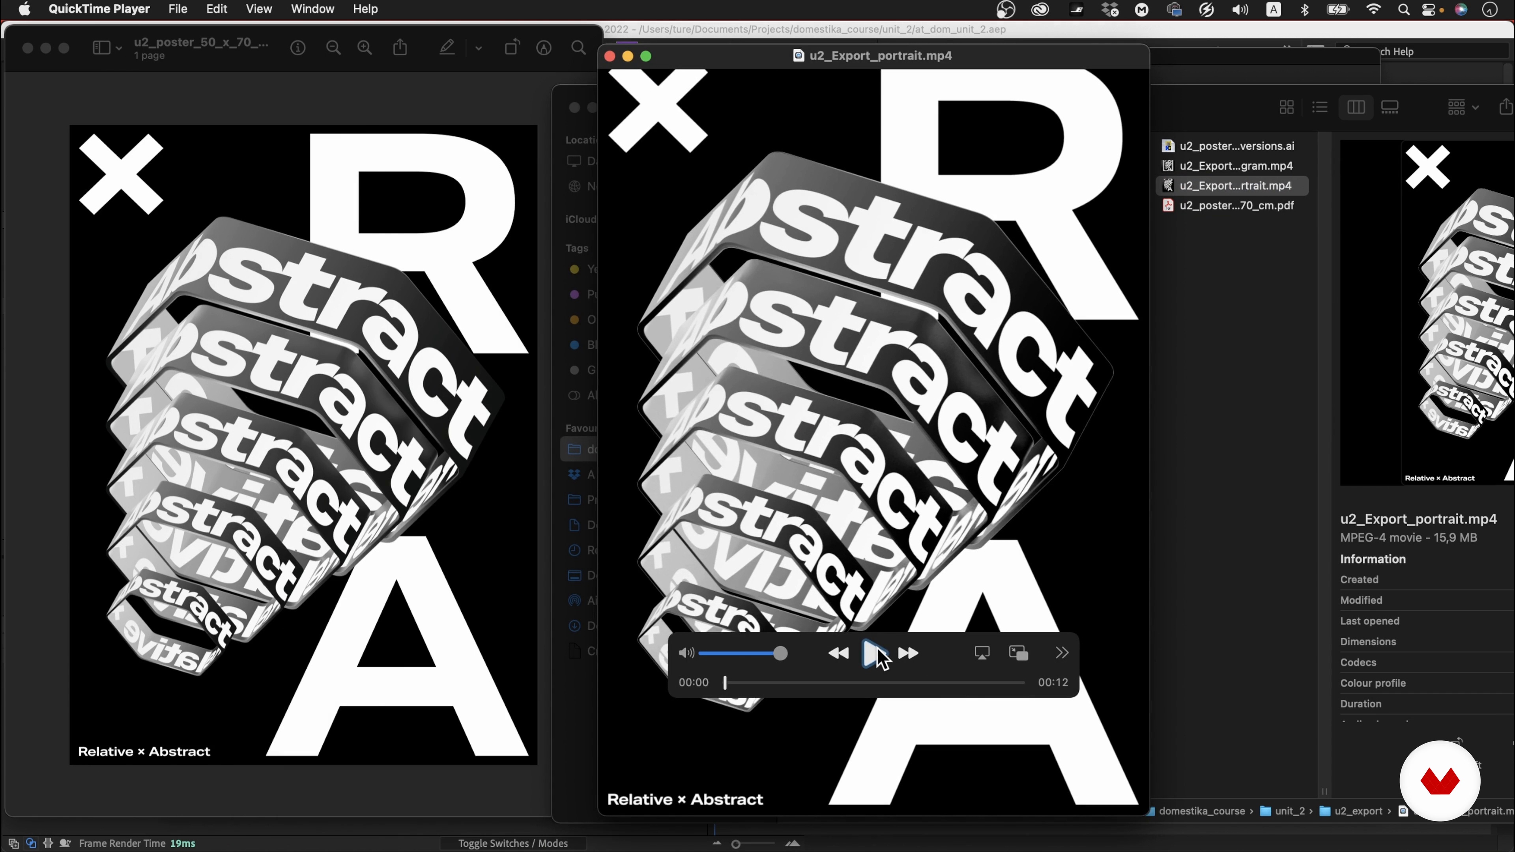Open the View menu

pos(259,9)
